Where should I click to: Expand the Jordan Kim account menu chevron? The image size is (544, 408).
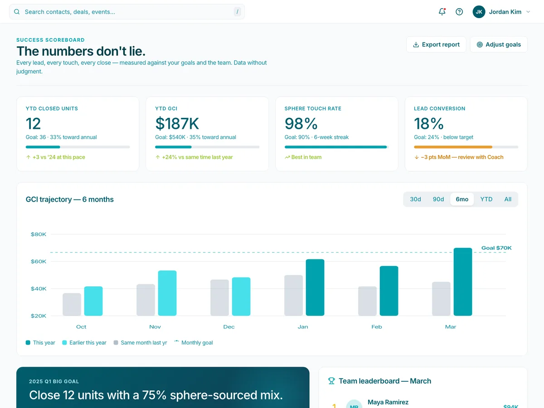point(528,12)
